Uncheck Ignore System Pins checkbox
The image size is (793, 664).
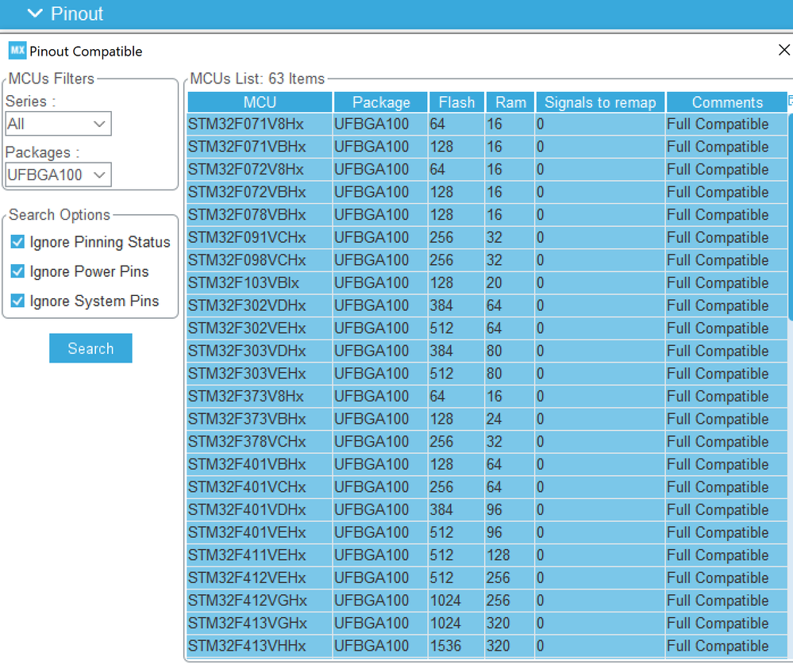pos(17,301)
